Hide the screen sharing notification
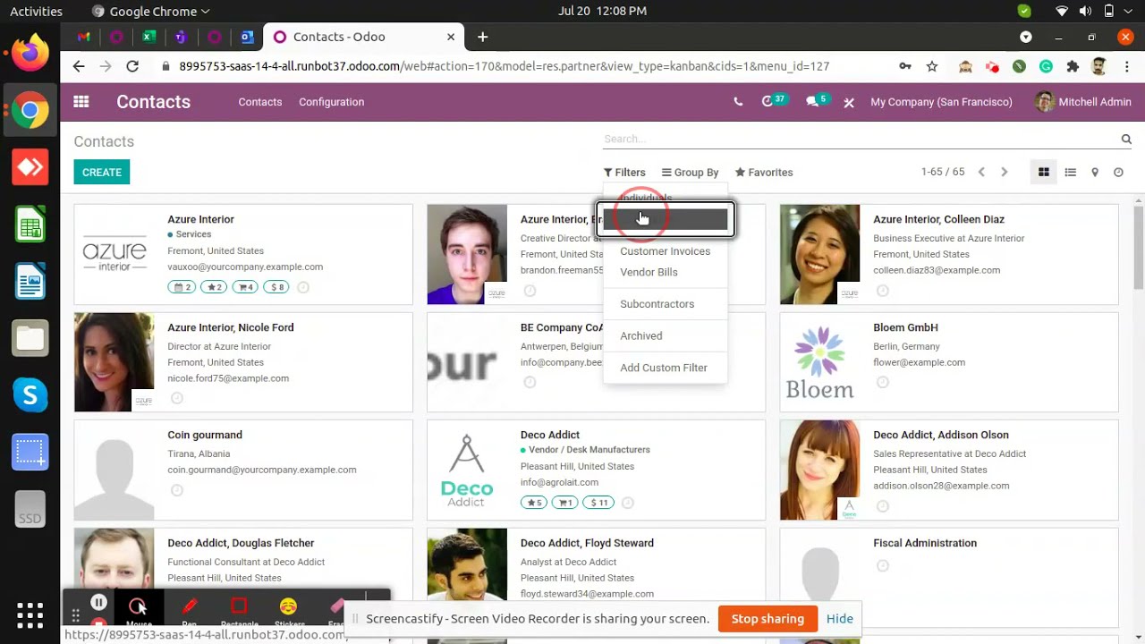The image size is (1145, 644). tap(839, 618)
